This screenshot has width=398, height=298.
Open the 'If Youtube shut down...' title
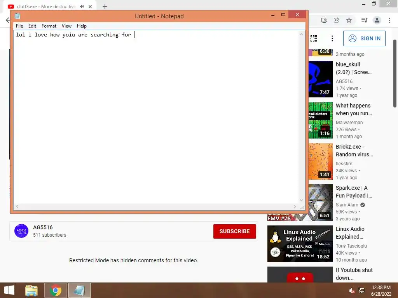[354, 274]
